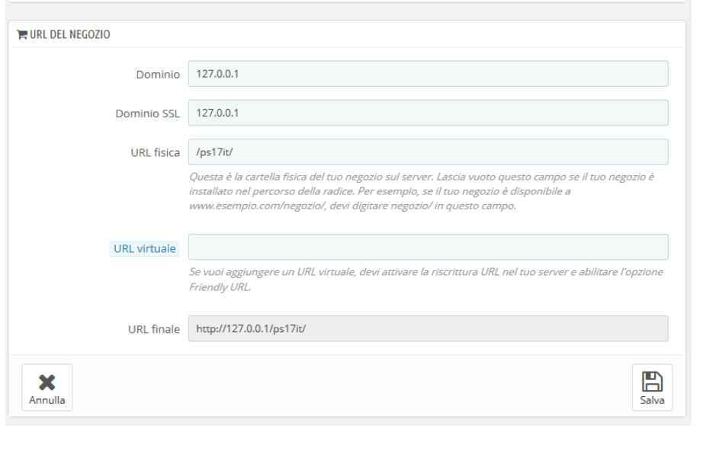Click the empty URL virtuale field
The width and height of the screenshot is (719, 460).
pos(428,247)
